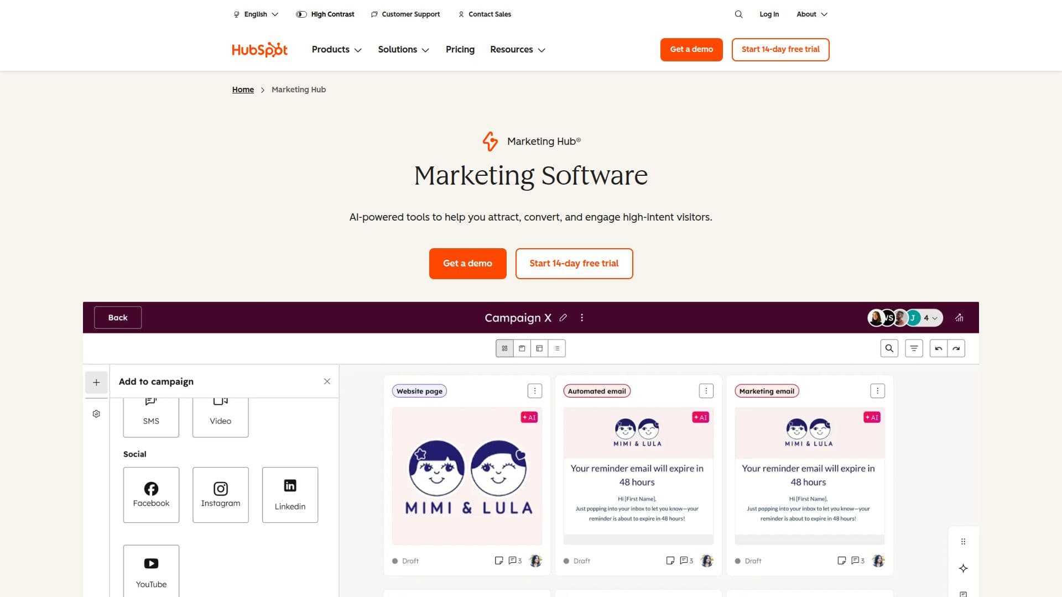Open the Website page card options menu

[x=535, y=391]
